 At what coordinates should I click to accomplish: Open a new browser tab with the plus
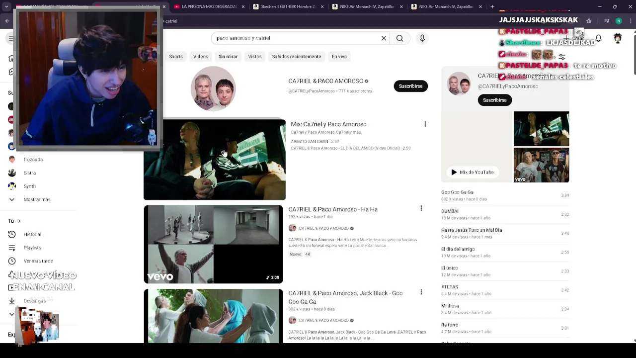(x=492, y=6)
